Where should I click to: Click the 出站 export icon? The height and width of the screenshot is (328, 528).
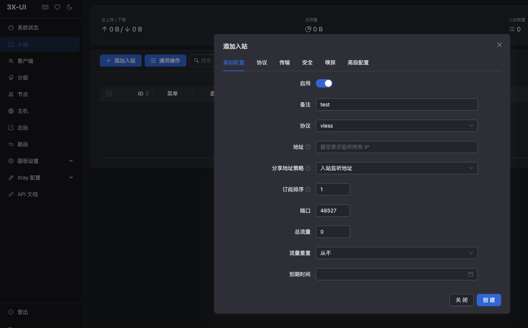[x=11, y=128]
